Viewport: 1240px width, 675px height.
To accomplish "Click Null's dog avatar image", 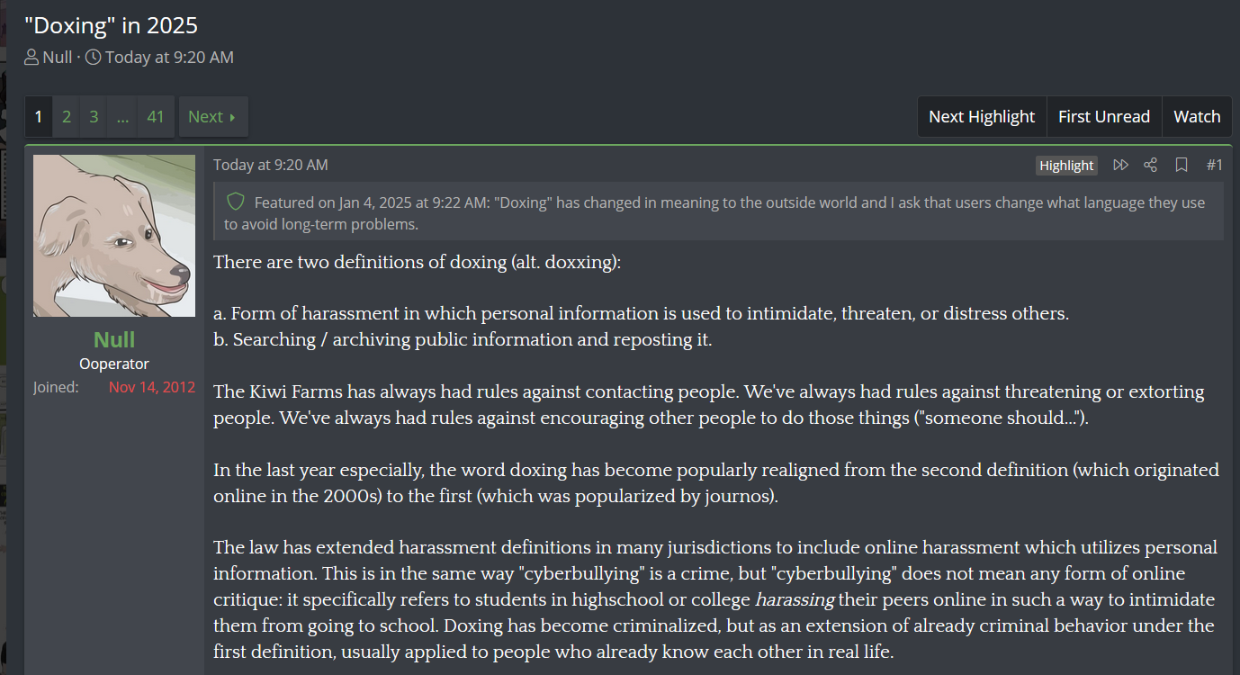I will pyautogui.click(x=114, y=236).
